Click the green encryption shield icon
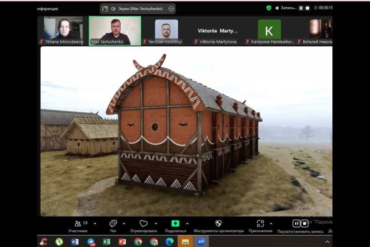Viewport: 370px width, 247px height. tap(269, 8)
